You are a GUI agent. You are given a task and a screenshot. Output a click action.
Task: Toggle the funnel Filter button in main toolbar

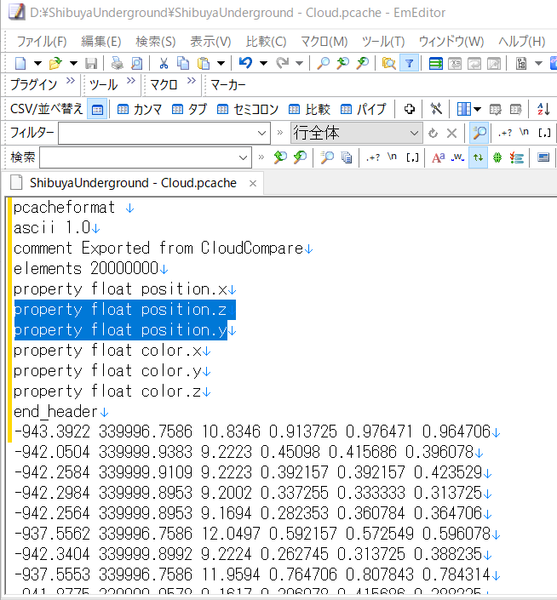[x=409, y=63]
